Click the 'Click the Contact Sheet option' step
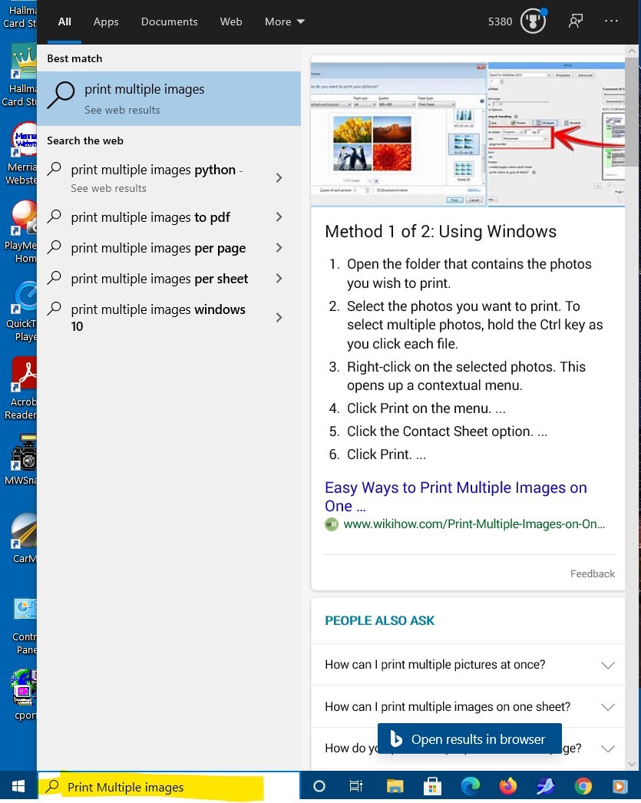The width and height of the screenshot is (641, 803). tap(447, 431)
